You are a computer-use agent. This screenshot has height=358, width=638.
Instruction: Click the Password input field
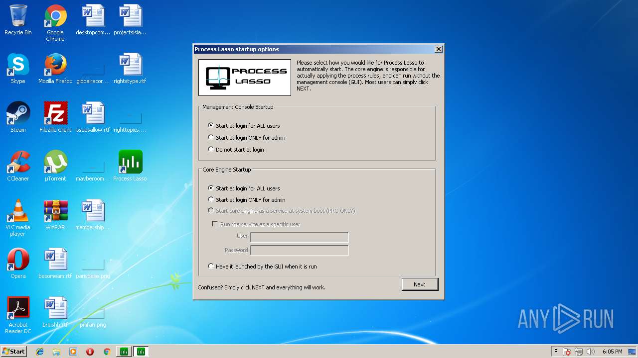(300, 250)
